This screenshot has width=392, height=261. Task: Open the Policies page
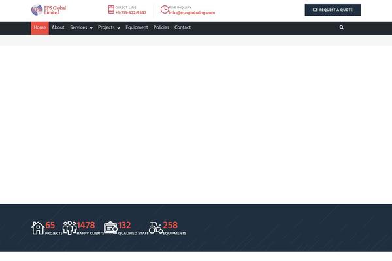tap(161, 27)
